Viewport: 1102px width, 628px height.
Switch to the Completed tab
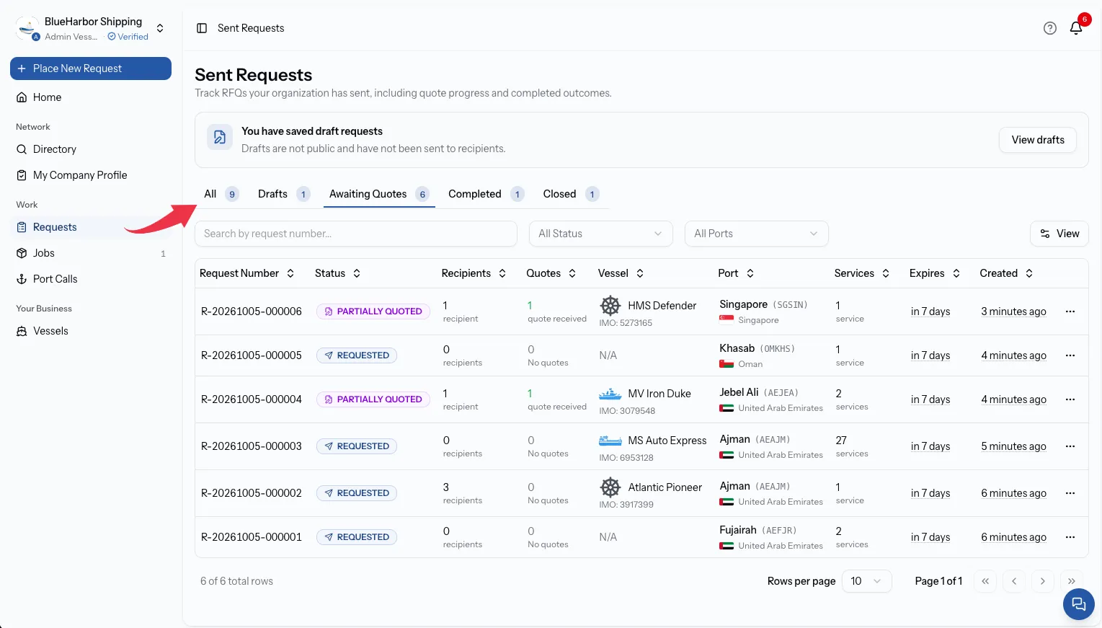[486, 194]
